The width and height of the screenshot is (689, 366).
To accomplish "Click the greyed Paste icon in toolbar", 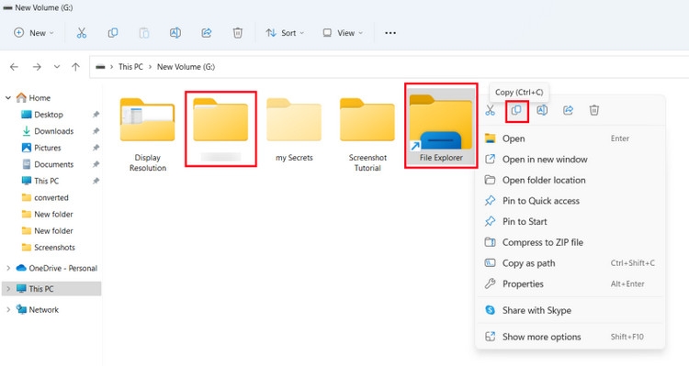I will click(x=144, y=33).
